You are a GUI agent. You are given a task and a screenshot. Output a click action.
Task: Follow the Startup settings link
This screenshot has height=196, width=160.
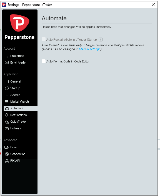(90, 49)
